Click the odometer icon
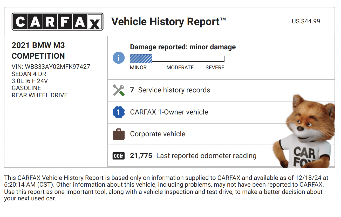 (119, 156)
